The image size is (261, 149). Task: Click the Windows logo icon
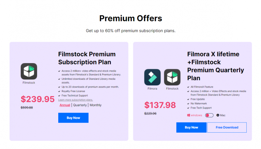(x=188, y=115)
